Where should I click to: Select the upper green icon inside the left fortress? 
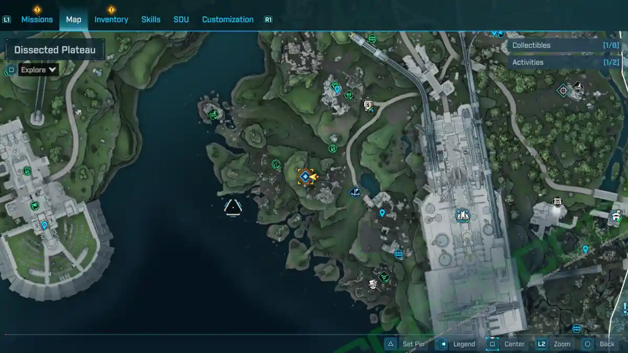(x=27, y=170)
